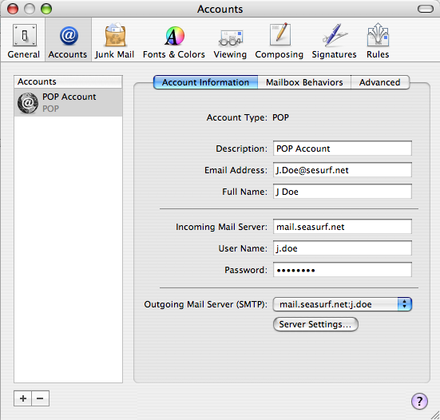
Task: Switch to the Mailbox Behaviors tab
Action: coord(304,82)
